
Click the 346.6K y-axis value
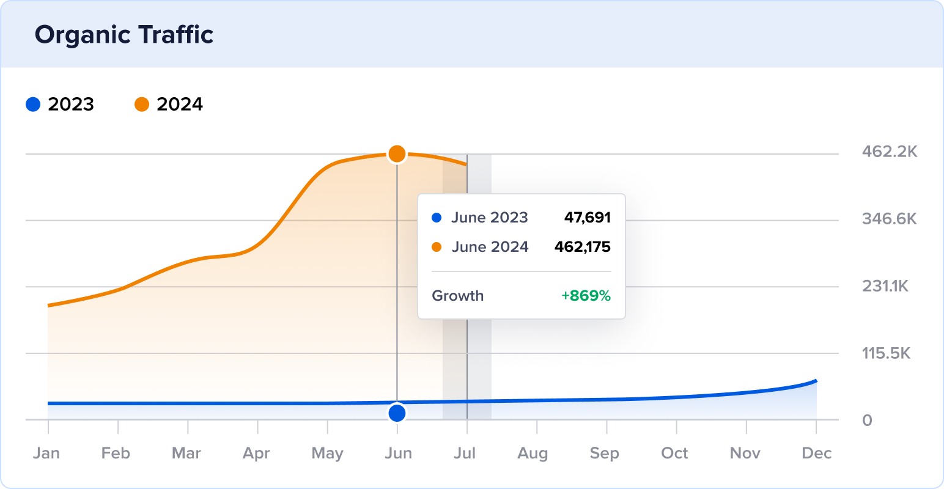point(890,219)
